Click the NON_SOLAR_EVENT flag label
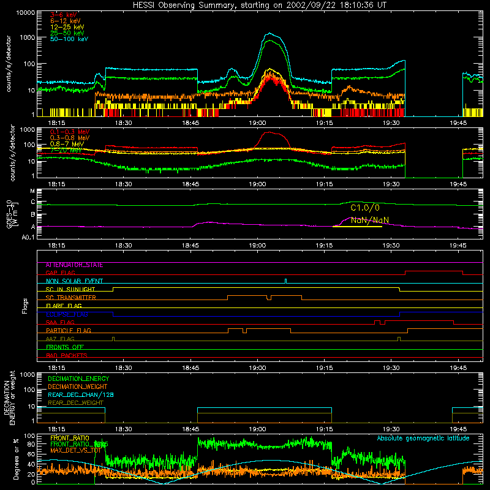This screenshot has height=490, width=490. point(74,281)
